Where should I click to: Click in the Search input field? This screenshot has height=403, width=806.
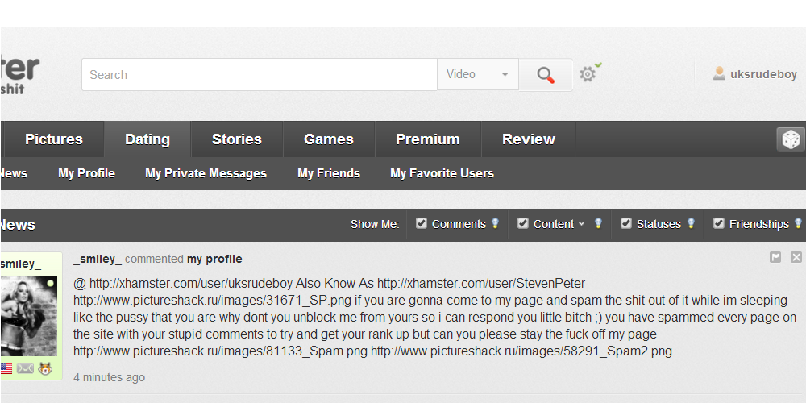[260, 74]
